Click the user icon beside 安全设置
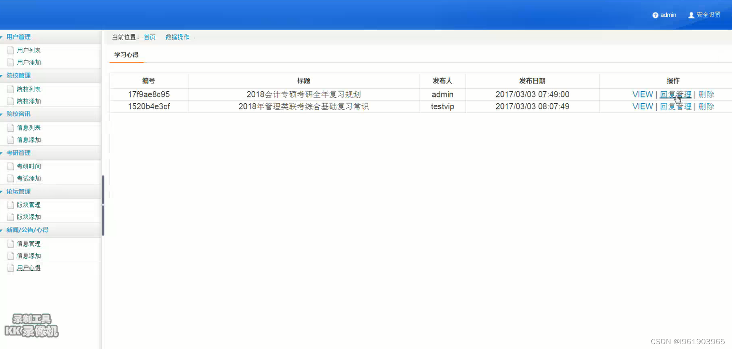Image resolution: width=732 pixels, height=349 pixels. 691,15
